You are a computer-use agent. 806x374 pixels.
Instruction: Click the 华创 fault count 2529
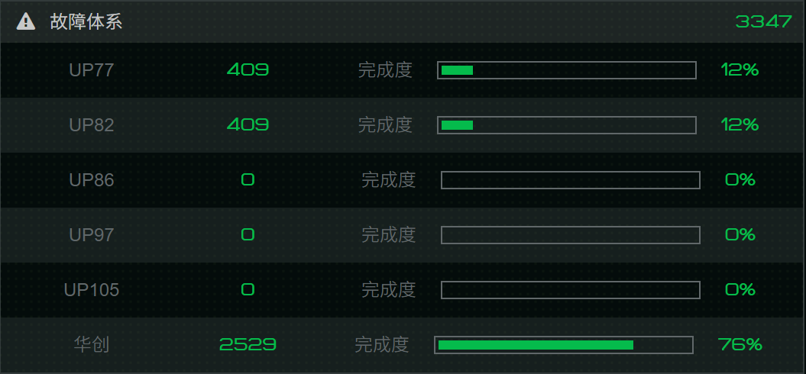tap(248, 345)
